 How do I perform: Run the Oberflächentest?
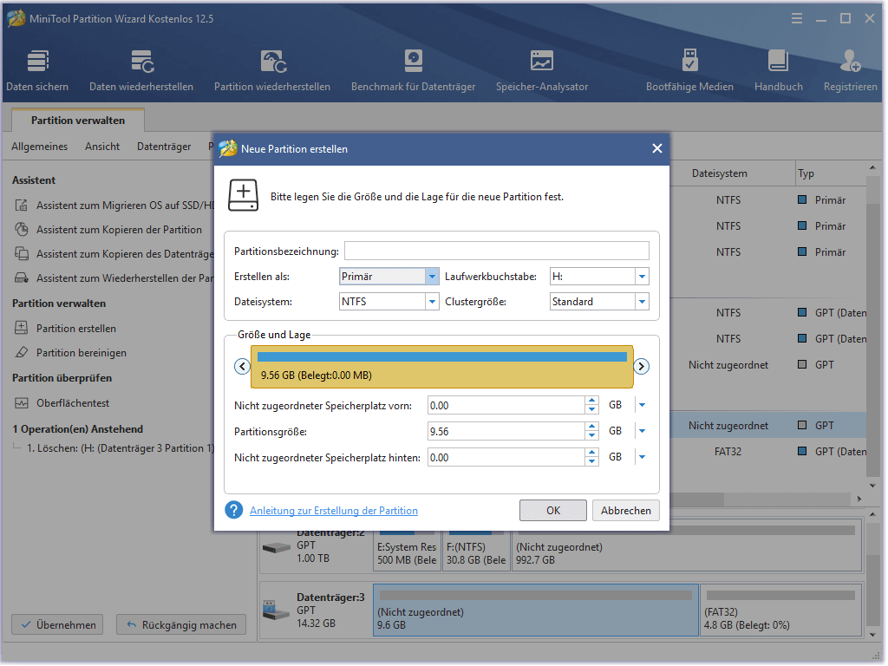point(62,403)
